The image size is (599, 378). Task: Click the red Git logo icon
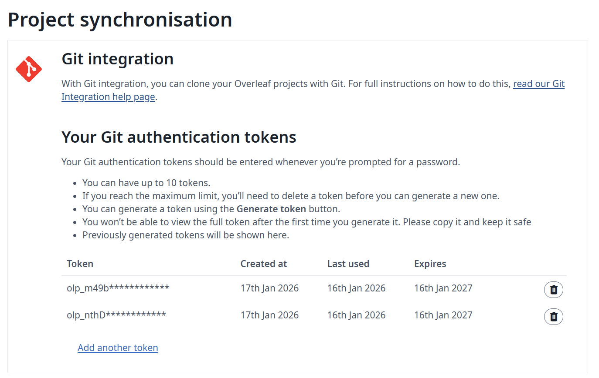tap(29, 69)
